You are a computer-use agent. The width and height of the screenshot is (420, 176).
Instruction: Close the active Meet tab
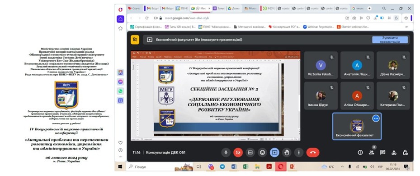pos(209,9)
